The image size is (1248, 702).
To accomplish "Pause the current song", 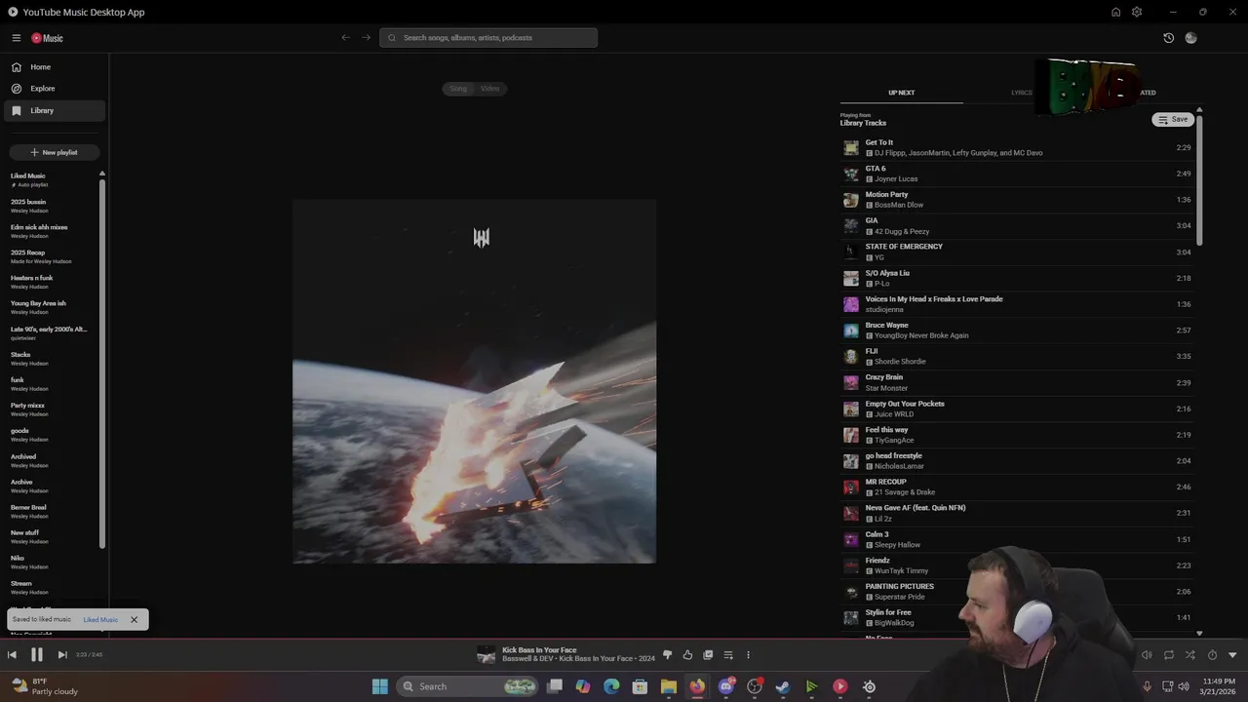I will (37, 655).
